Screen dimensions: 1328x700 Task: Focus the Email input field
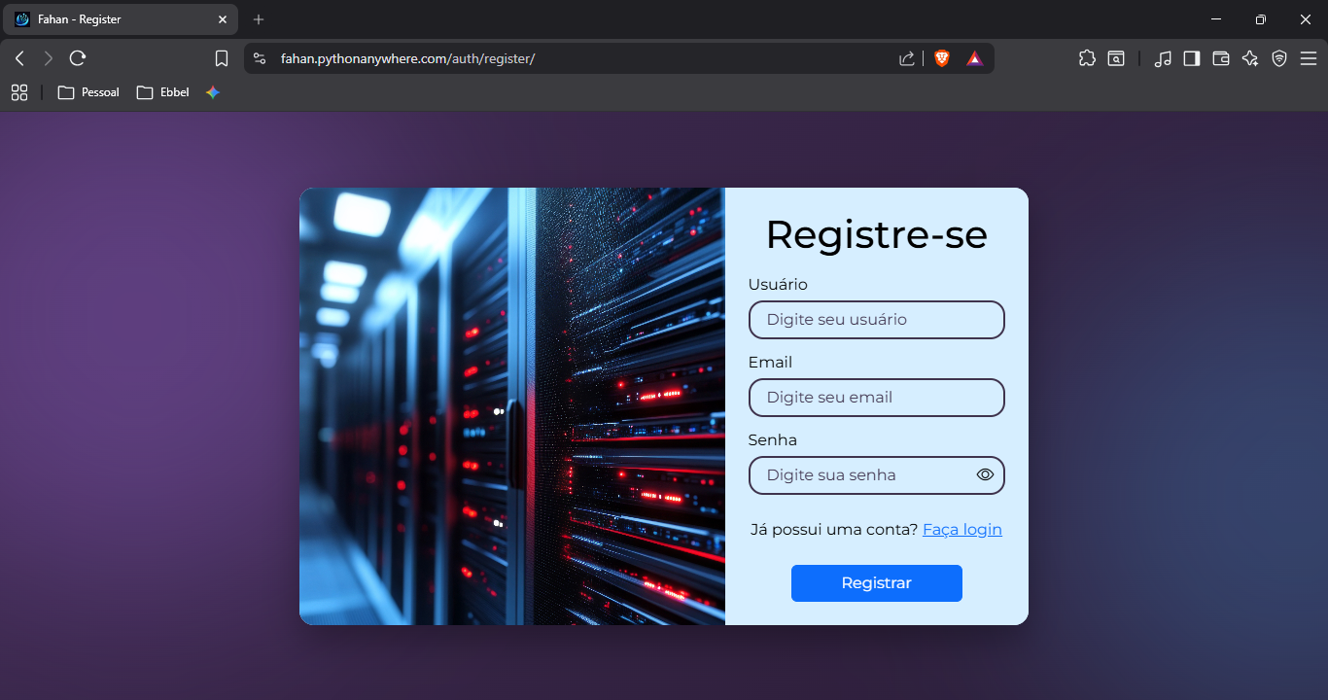point(877,398)
